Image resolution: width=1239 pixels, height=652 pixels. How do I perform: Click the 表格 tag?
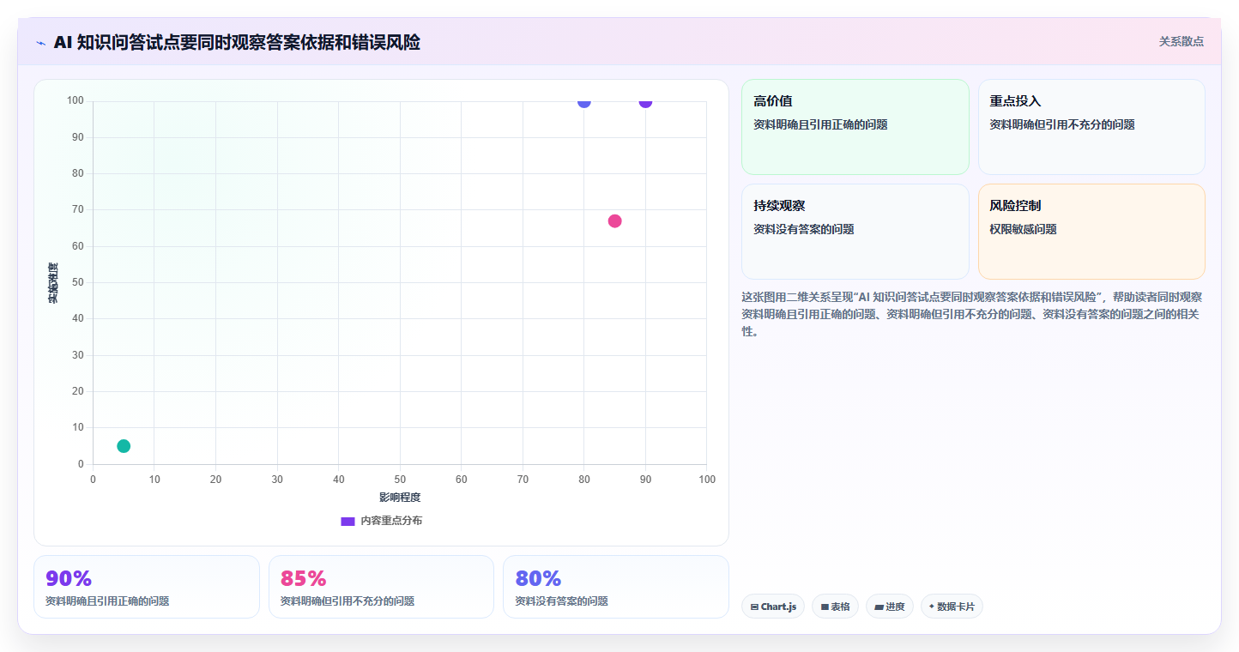click(x=835, y=607)
